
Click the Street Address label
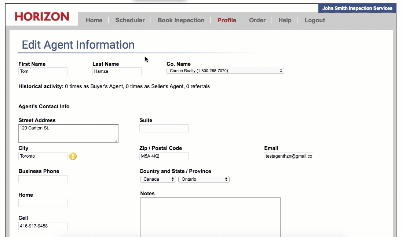[x=37, y=120]
